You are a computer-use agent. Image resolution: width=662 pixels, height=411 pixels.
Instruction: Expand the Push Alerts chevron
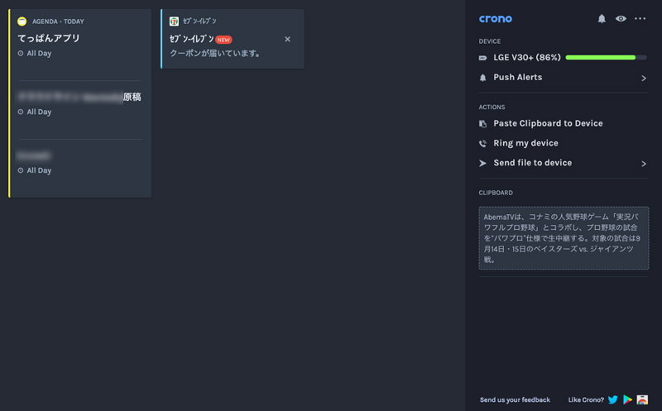click(x=644, y=78)
